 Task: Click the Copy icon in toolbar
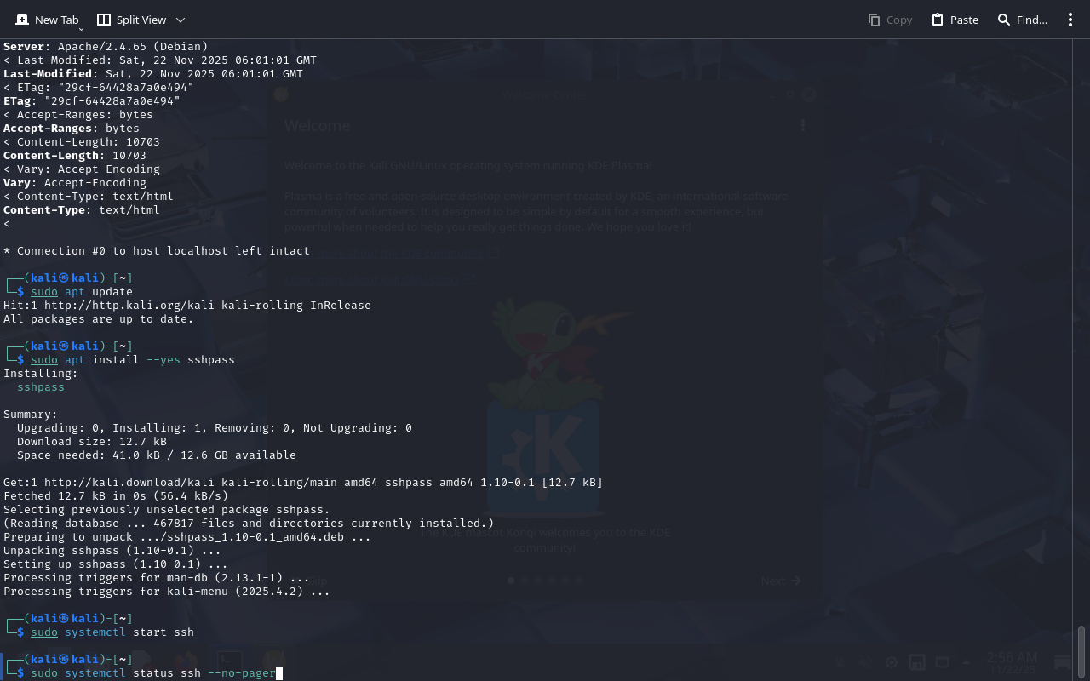pyautogui.click(x=874, y=20)
